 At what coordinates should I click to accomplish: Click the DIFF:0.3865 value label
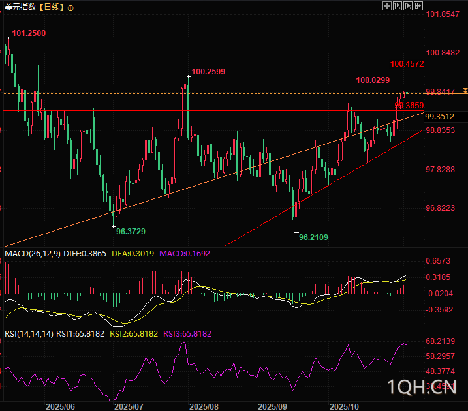[x=87, y=253]
